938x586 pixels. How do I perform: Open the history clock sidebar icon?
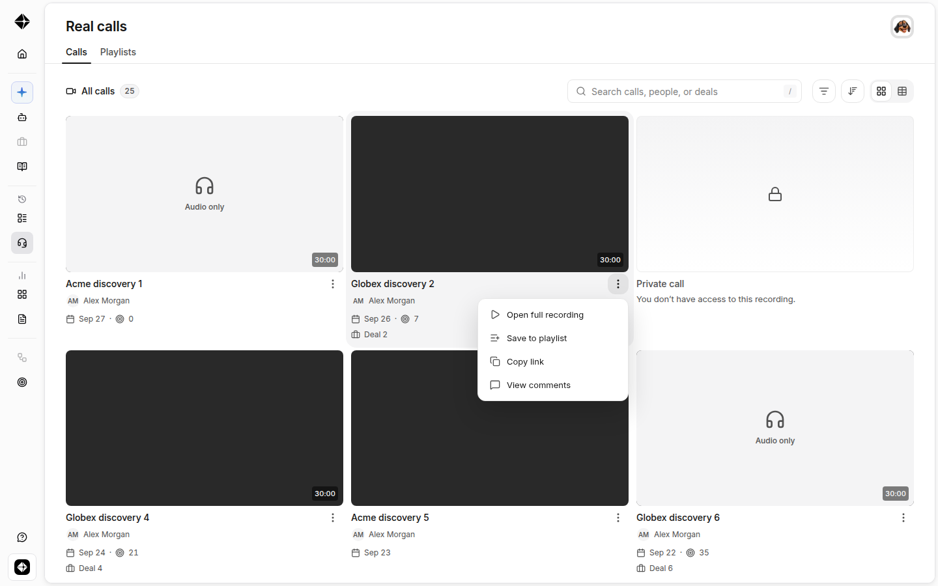click(22, 199)
